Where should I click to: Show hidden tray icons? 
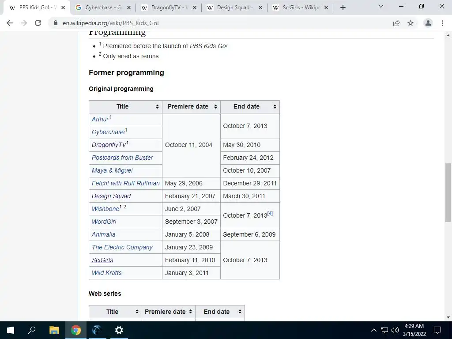(373, 330)
